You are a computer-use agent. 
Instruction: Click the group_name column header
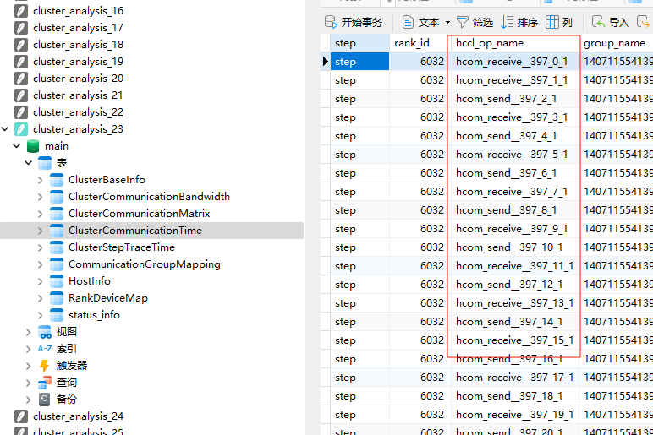[x=616, y=43]
